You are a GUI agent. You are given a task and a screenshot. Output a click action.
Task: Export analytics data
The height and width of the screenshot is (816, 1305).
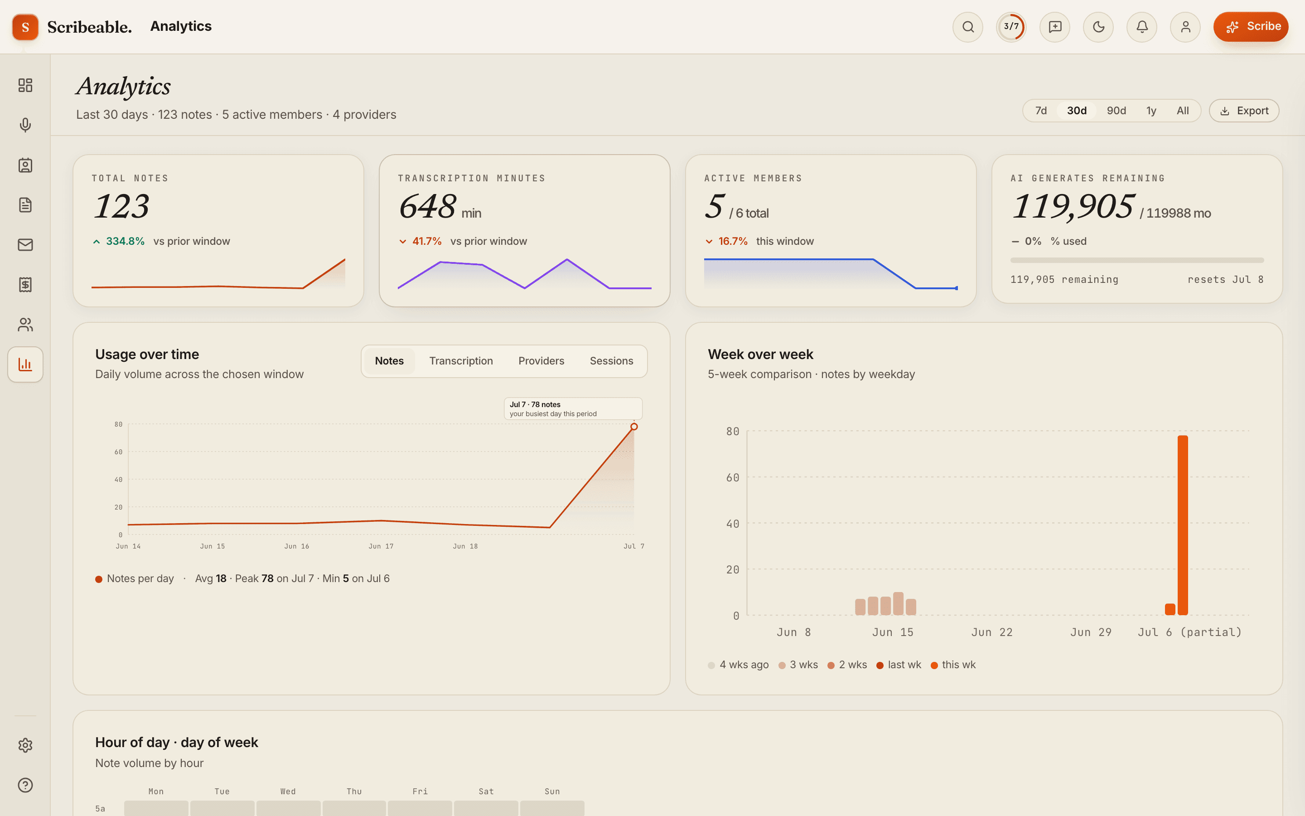tap(1244, 111)
